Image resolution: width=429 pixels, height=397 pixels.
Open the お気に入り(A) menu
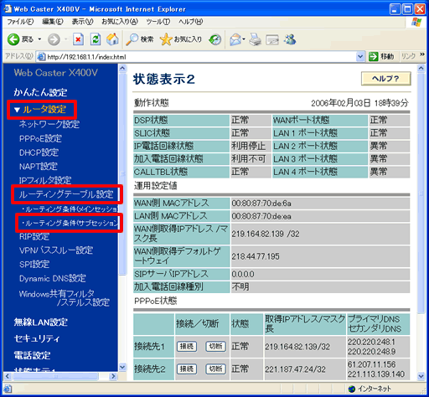pos(120,22)
